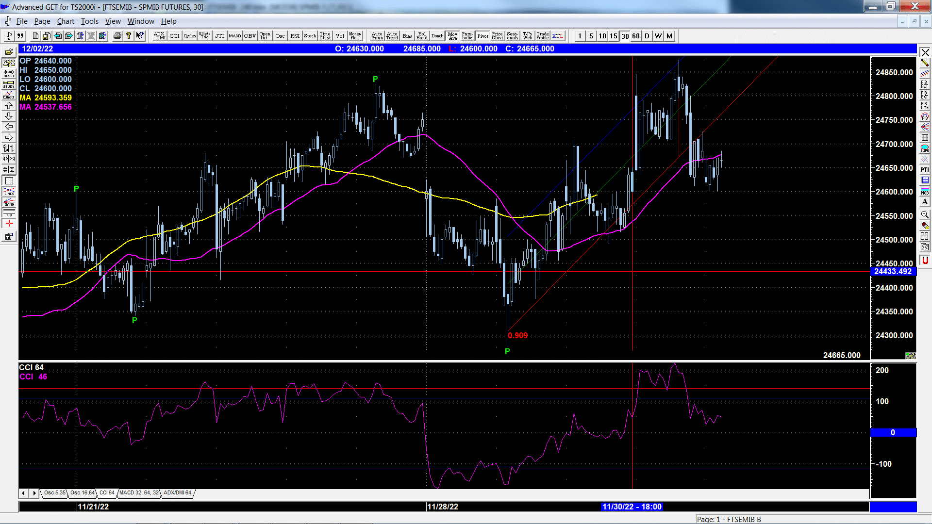Click the save pages icon
This screenshot has height=524, width=932.
coord(47,36)
